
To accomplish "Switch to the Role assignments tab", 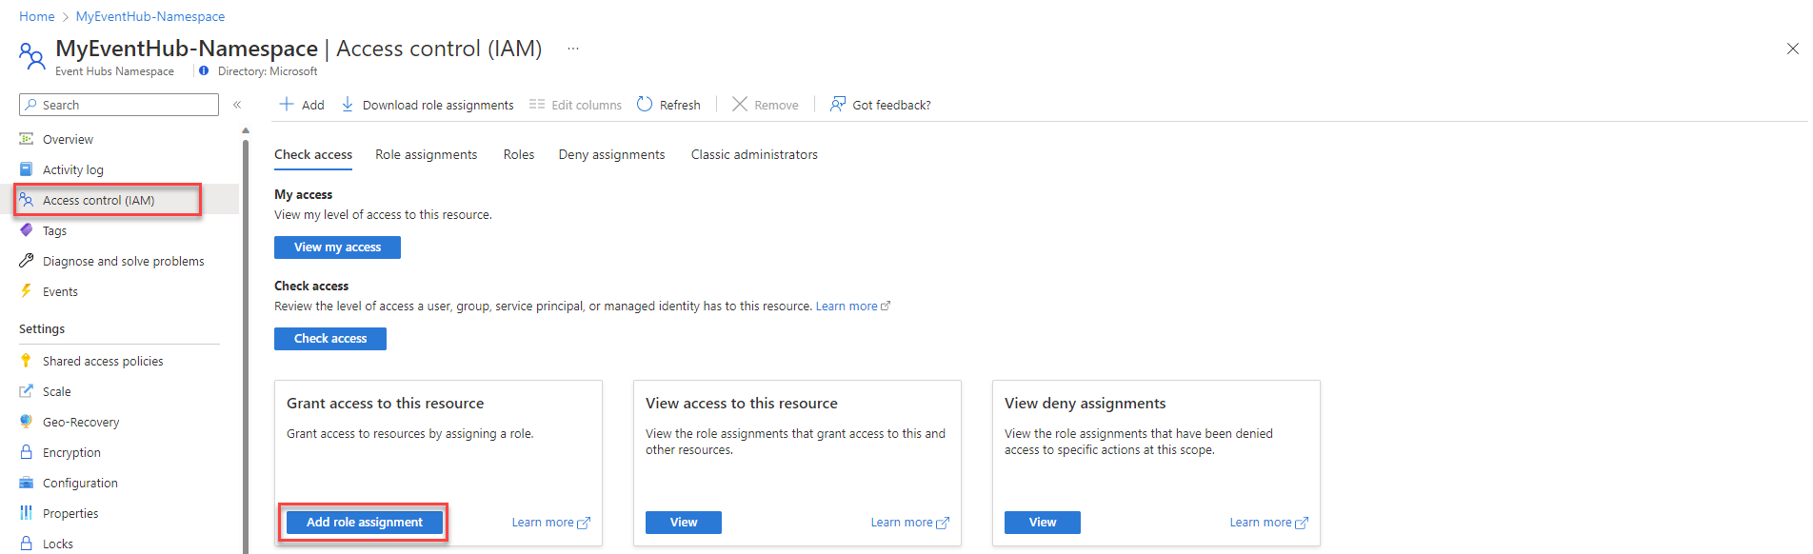I will [426, 154].
